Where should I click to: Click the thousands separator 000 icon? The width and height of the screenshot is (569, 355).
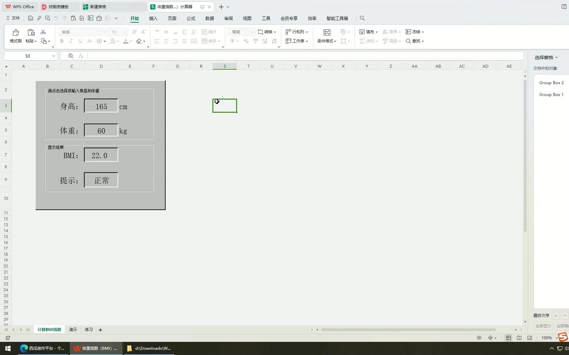pos(256,41)
